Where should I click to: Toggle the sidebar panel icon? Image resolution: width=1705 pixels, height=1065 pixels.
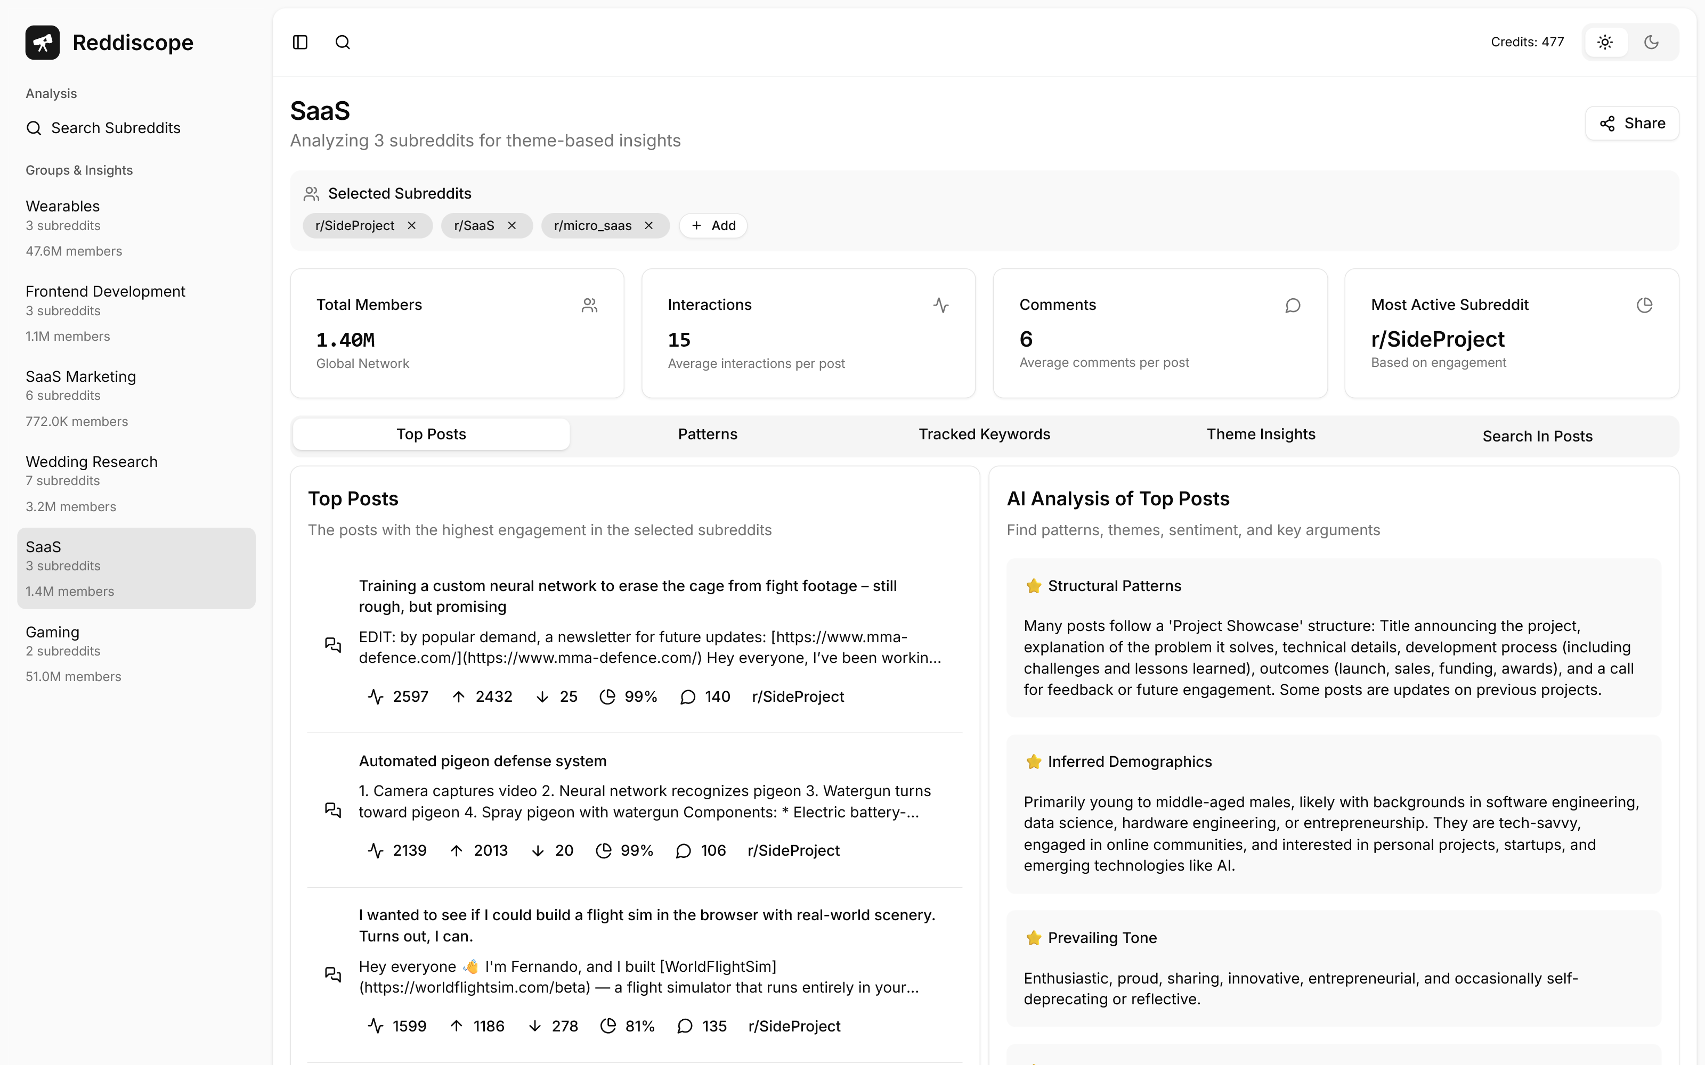[300, 42]
